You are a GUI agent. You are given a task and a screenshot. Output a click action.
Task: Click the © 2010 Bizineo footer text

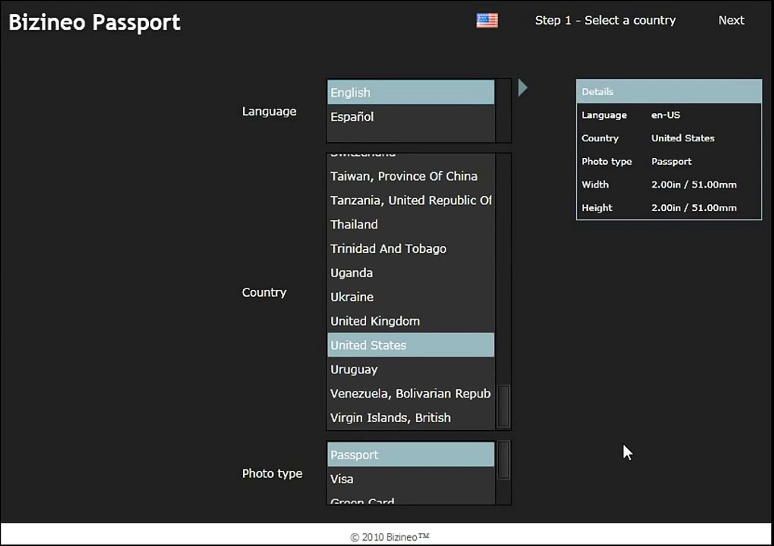pos(390,537)
